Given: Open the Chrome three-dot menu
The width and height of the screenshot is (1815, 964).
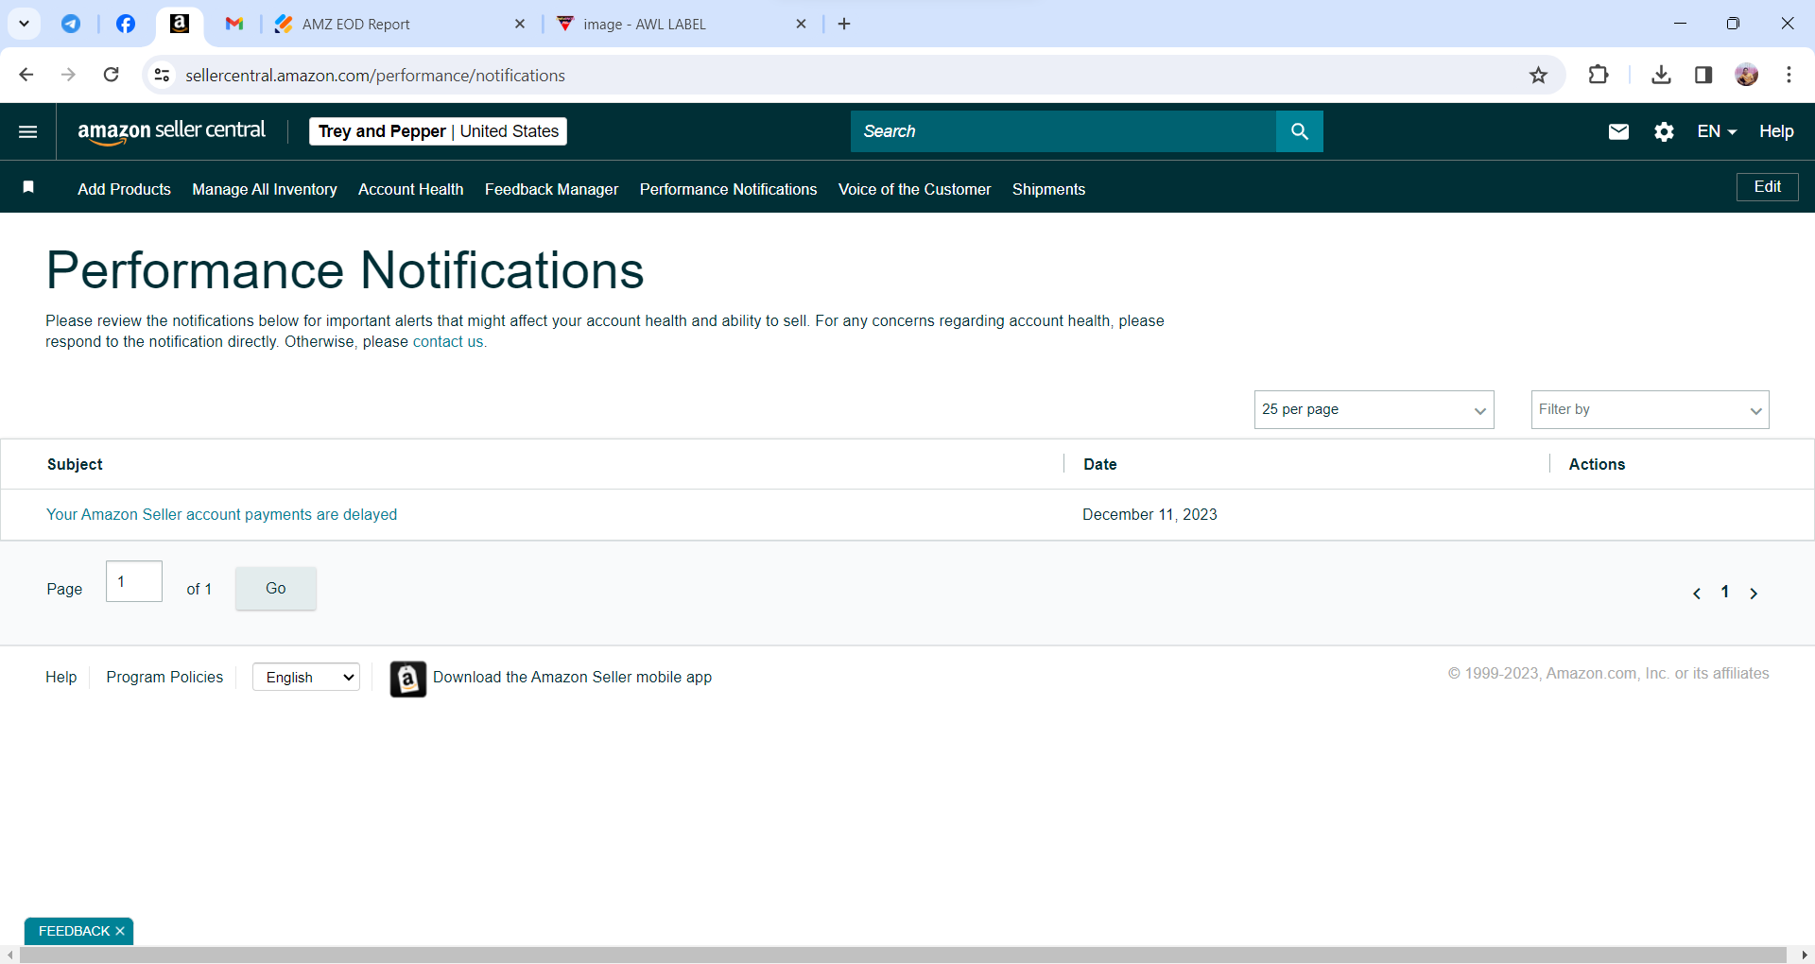Looking at the screenshot, I should (x=1789, y=75).
